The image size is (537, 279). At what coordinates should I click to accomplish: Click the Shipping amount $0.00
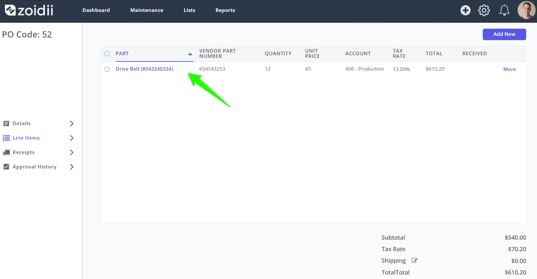point(519,261)
